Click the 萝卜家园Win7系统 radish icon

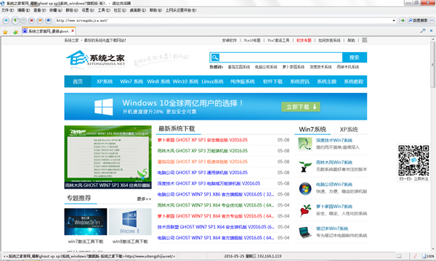pos(305,210)
